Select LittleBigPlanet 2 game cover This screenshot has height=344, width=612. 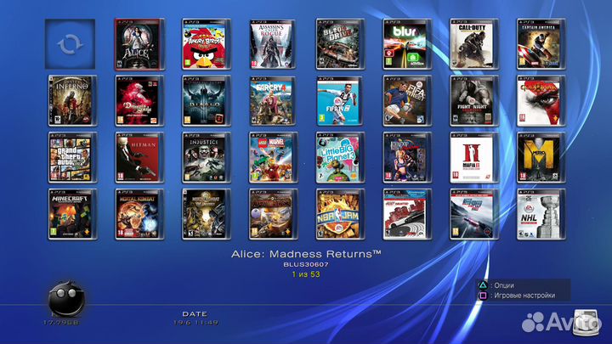[x=340, y=157]
